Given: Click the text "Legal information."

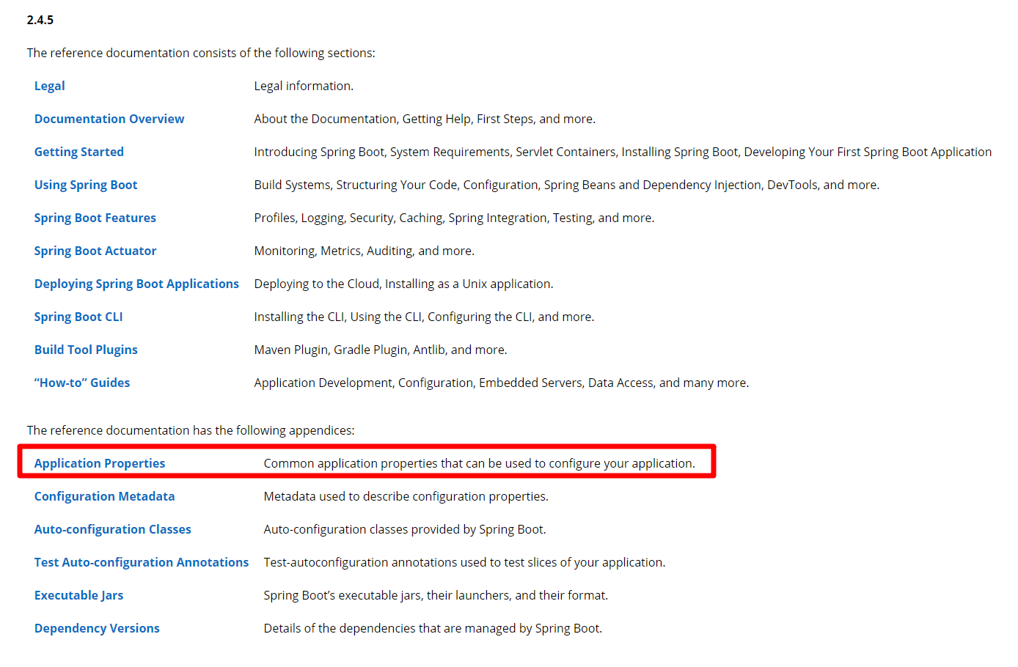Looking at the screenshot, I should pyautogui.click(x=304, y=86).
